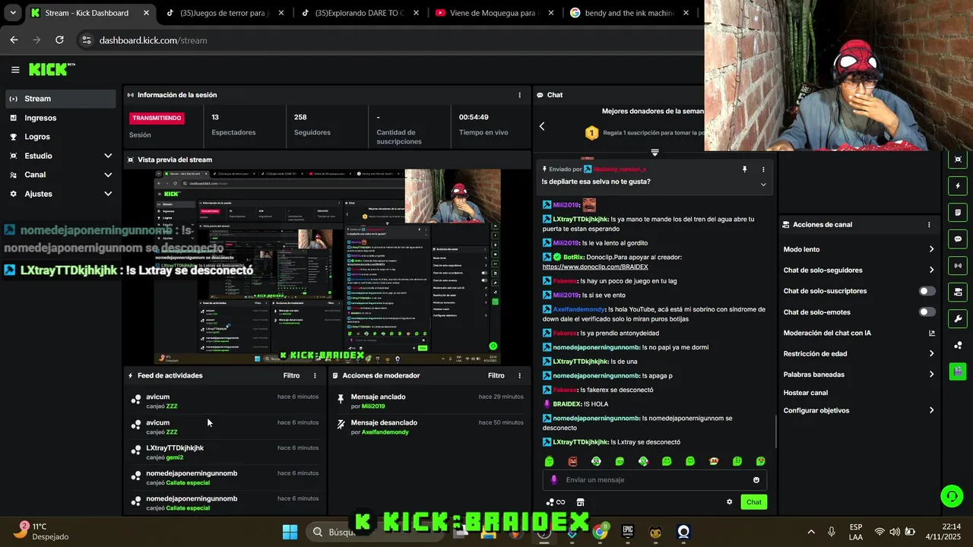The width and height of the screenshot is (973, 547).
Task: Open Palabras baneadas settings
Action: [x=859, y=374]
